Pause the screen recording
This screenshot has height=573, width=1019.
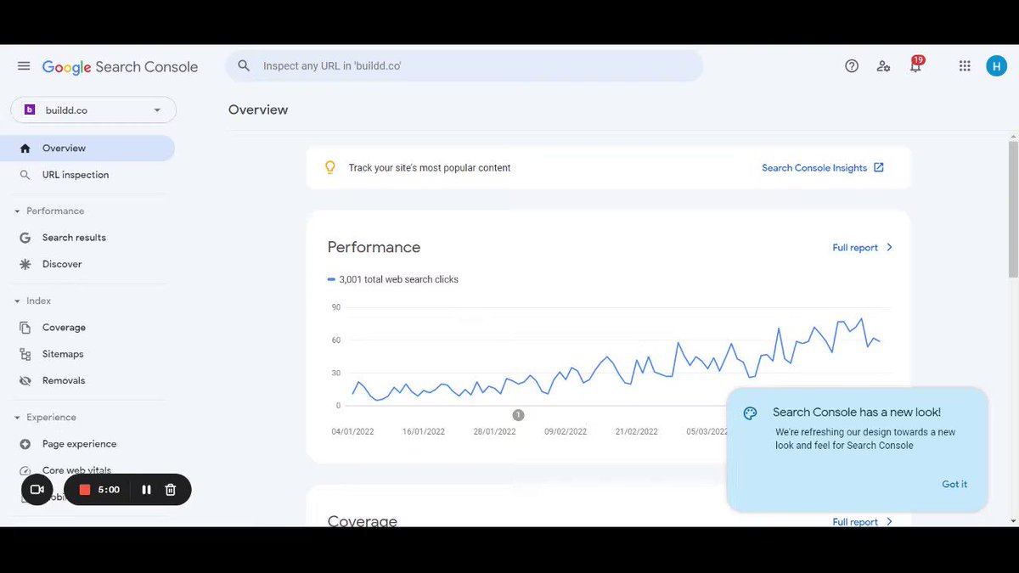pyautogui.click(x=146, y=490)
